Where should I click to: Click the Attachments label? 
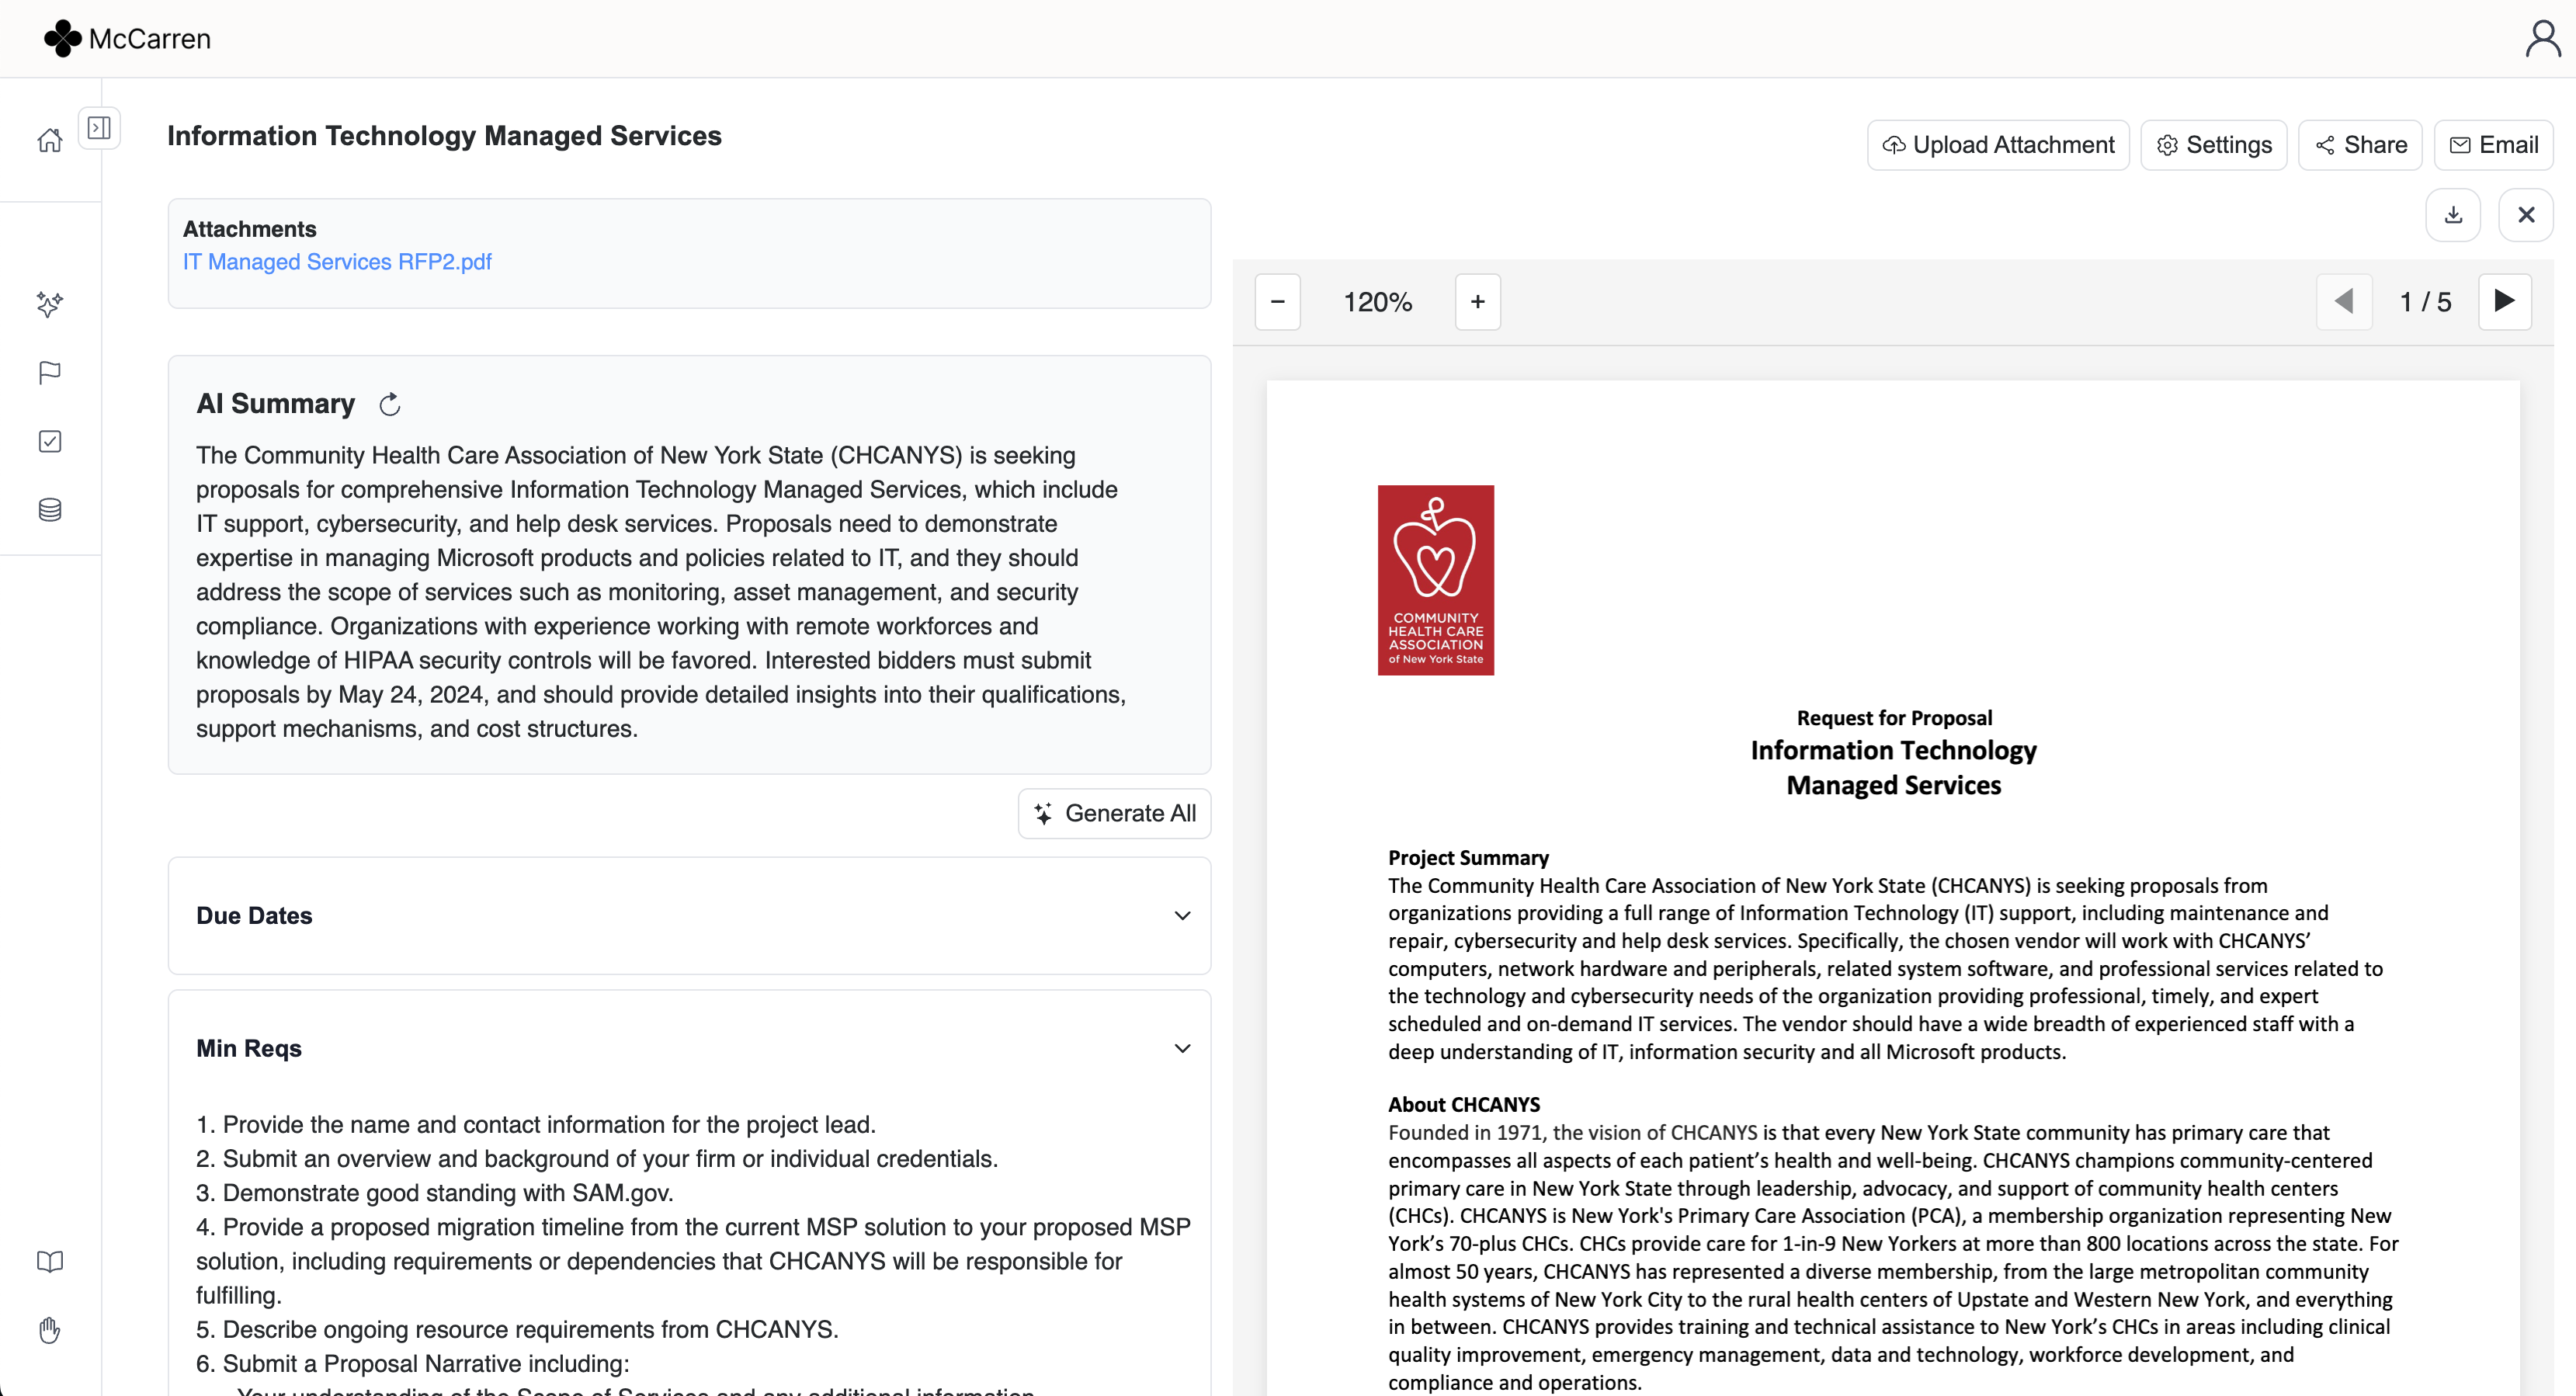pos(250,229)
